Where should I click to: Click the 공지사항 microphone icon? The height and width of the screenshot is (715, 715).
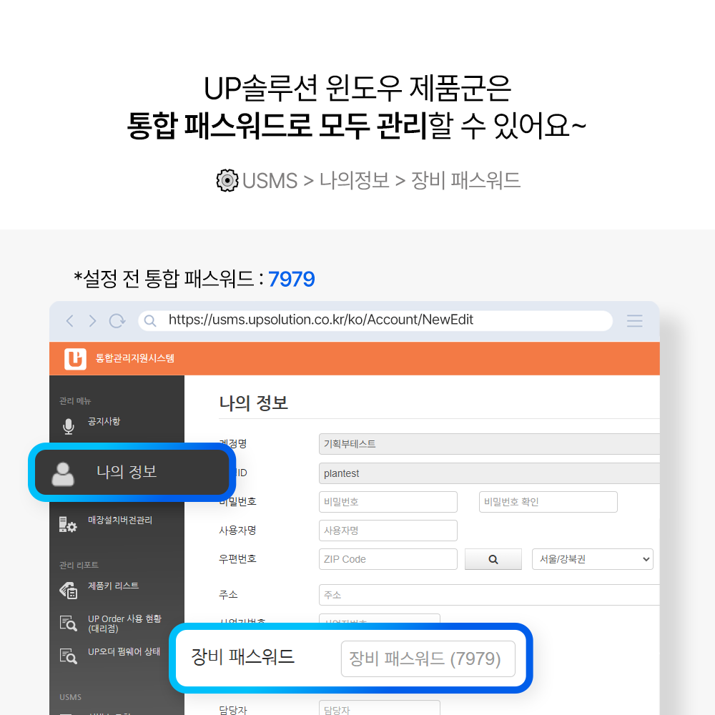point(69,426)
